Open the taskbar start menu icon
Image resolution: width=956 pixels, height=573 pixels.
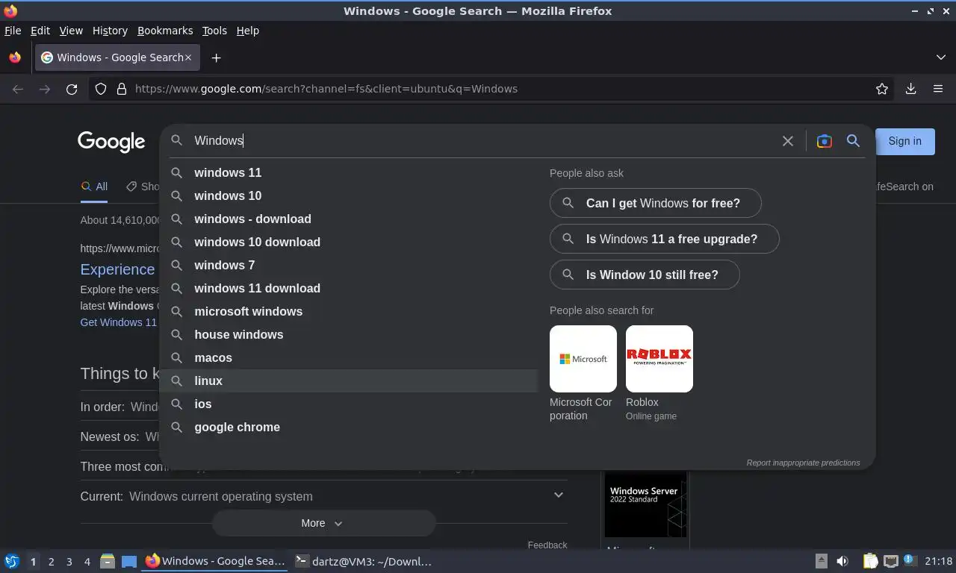12,561
